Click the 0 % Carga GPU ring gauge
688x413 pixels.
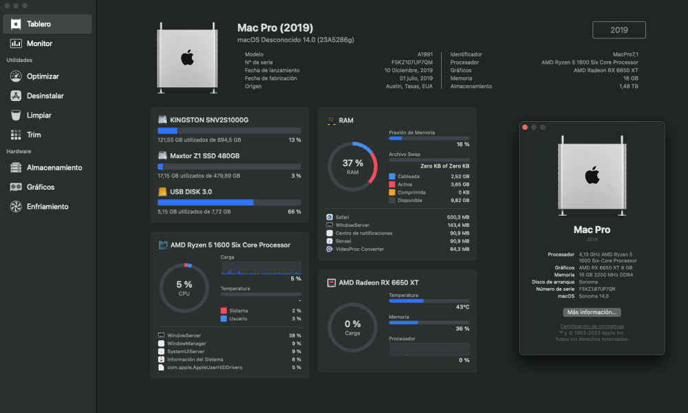click(352, 327)
